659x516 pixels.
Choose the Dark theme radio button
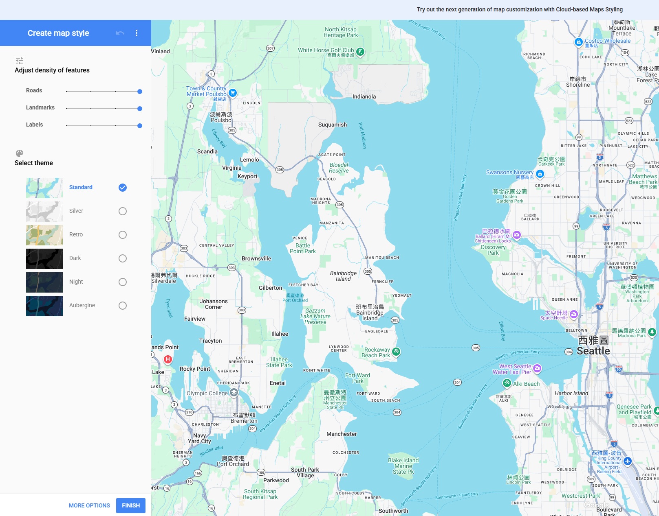(123, 258)
